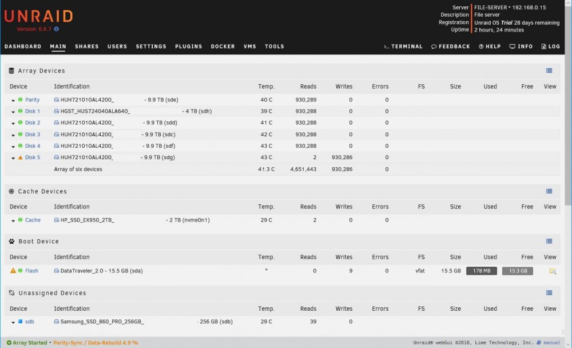The height and width of the screenshot is (348, 572).
Task: Toggle Help mode
Action: click(490, 46)
